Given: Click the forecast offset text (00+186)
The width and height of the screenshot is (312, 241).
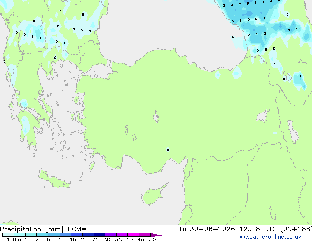Looking at the screenshot, I should pos(296,229).
